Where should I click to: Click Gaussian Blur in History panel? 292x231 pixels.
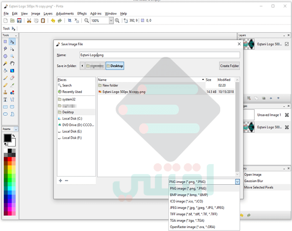pyautogui.click(x=254, y=181)
